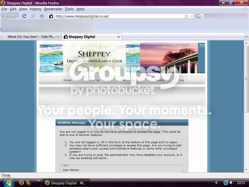The width and height of the screenshot is (249, 187).
Task: Open the View menu
Action: coord(23,9)
